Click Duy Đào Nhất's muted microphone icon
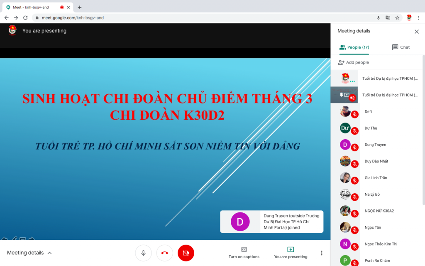 point(355,164)
